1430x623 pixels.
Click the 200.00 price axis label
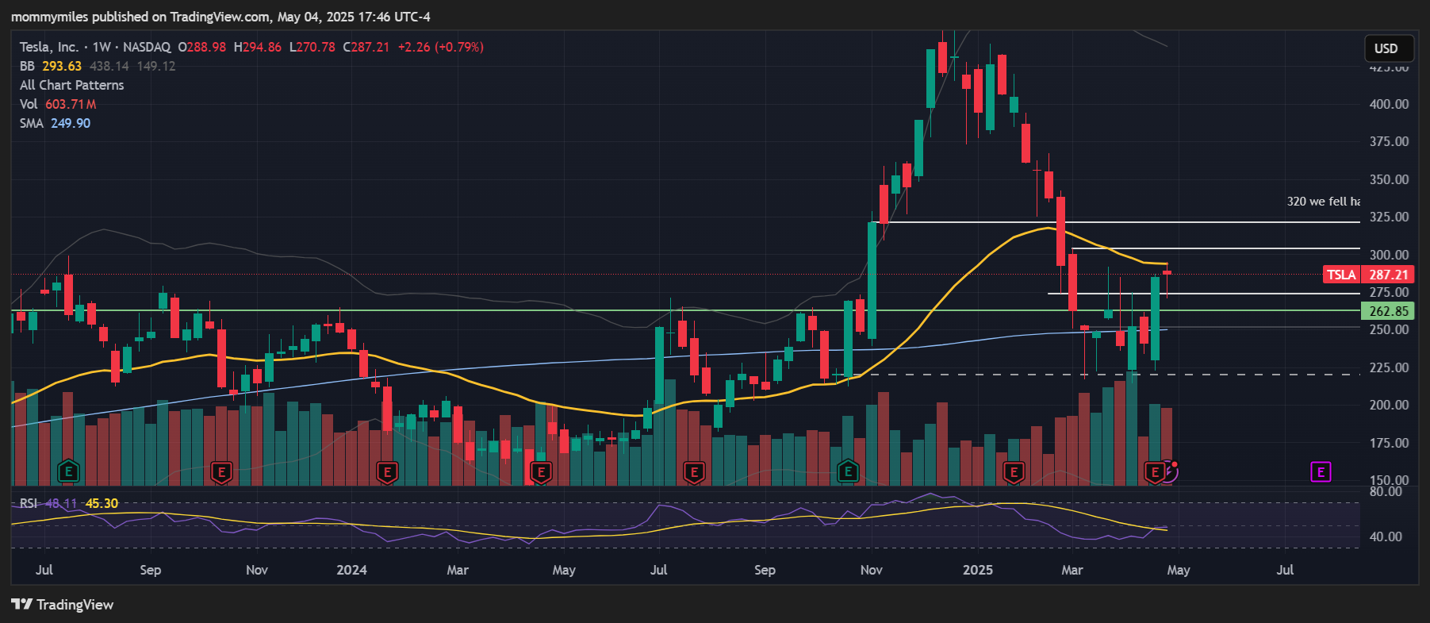click(1389, 405)
